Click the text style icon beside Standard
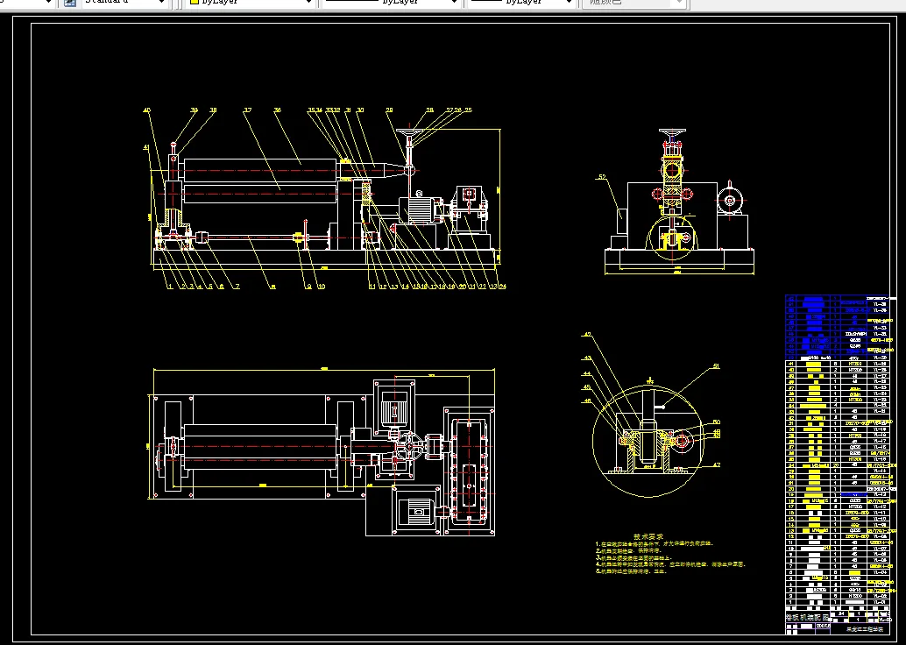The height and width of the screenshot is (645, 906). (x=70, y=2)
